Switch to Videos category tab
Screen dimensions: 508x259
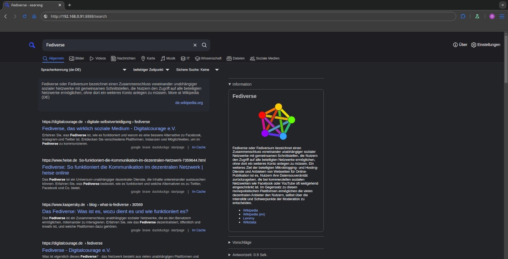point(97,58)
